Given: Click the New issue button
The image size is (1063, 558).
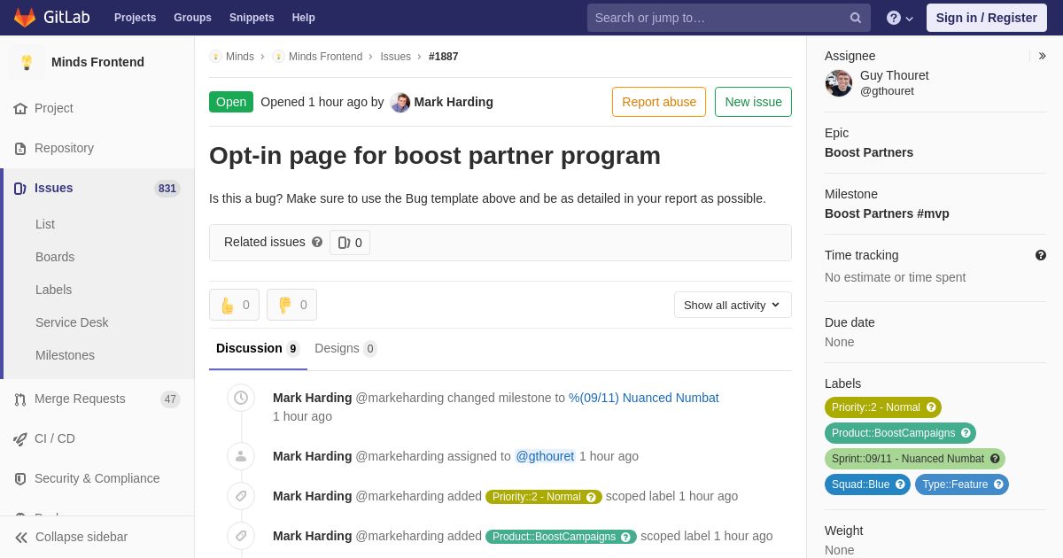Looking at the screenshot, I should click(x=753, y=102).
